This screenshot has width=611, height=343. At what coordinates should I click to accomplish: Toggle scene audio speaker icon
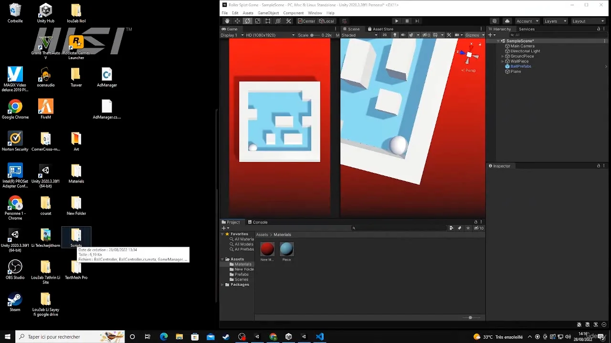click(x=403, y=35)
